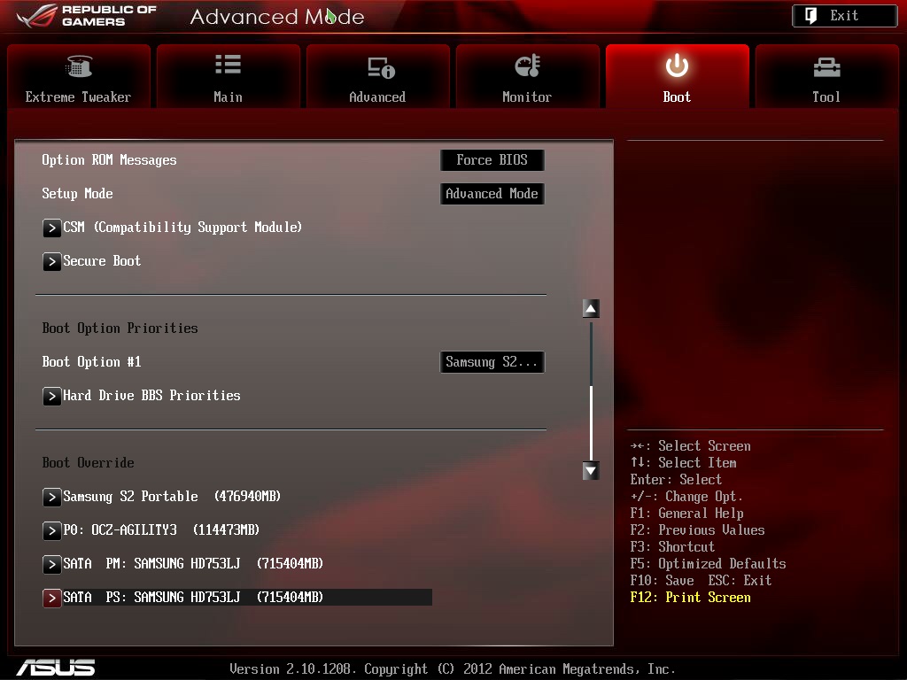Click CSM (Compatibility Support Module) text
The image size is (907, 680).
click(182, 228)
